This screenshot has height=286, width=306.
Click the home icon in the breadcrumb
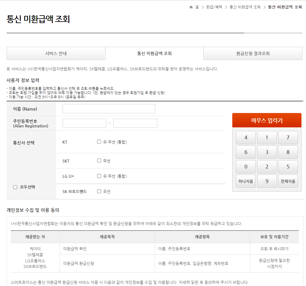click(x=191, y=7)
